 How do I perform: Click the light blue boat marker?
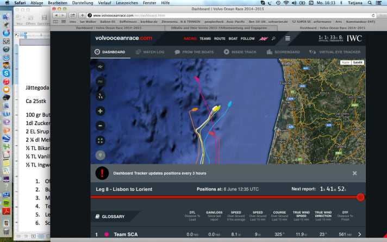[229, 104]
